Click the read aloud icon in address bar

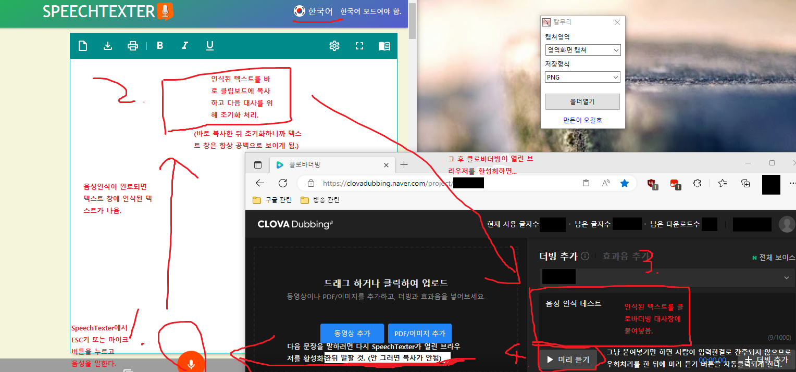point(606,183)
